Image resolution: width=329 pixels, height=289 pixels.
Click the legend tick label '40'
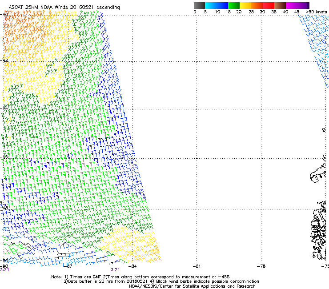(285, 12)
